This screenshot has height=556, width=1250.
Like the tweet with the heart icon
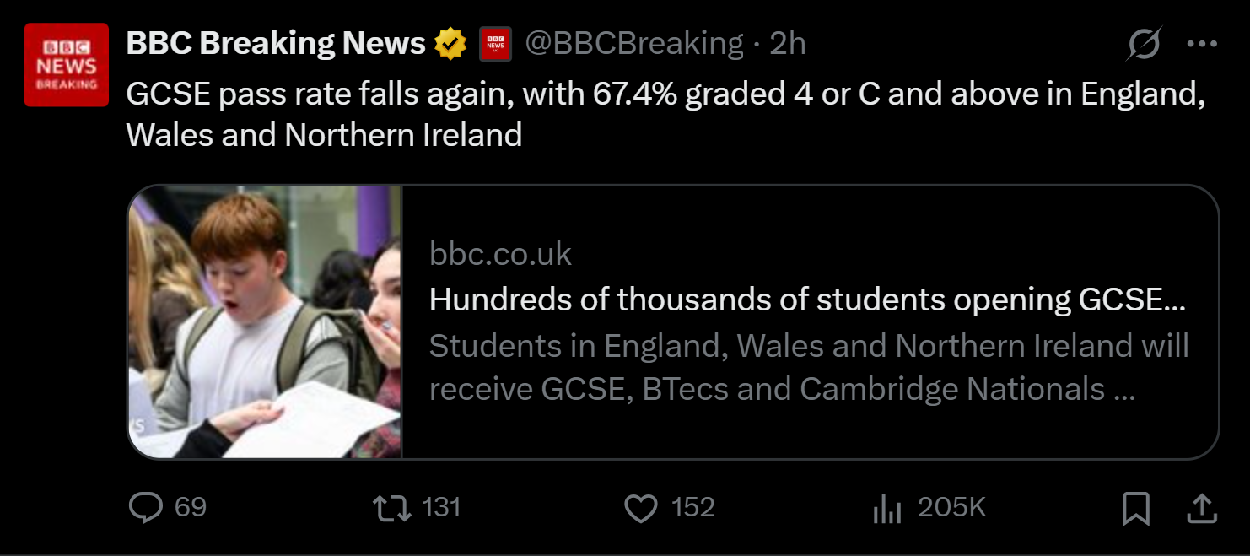pyautogui.click(x=640, y=508)
